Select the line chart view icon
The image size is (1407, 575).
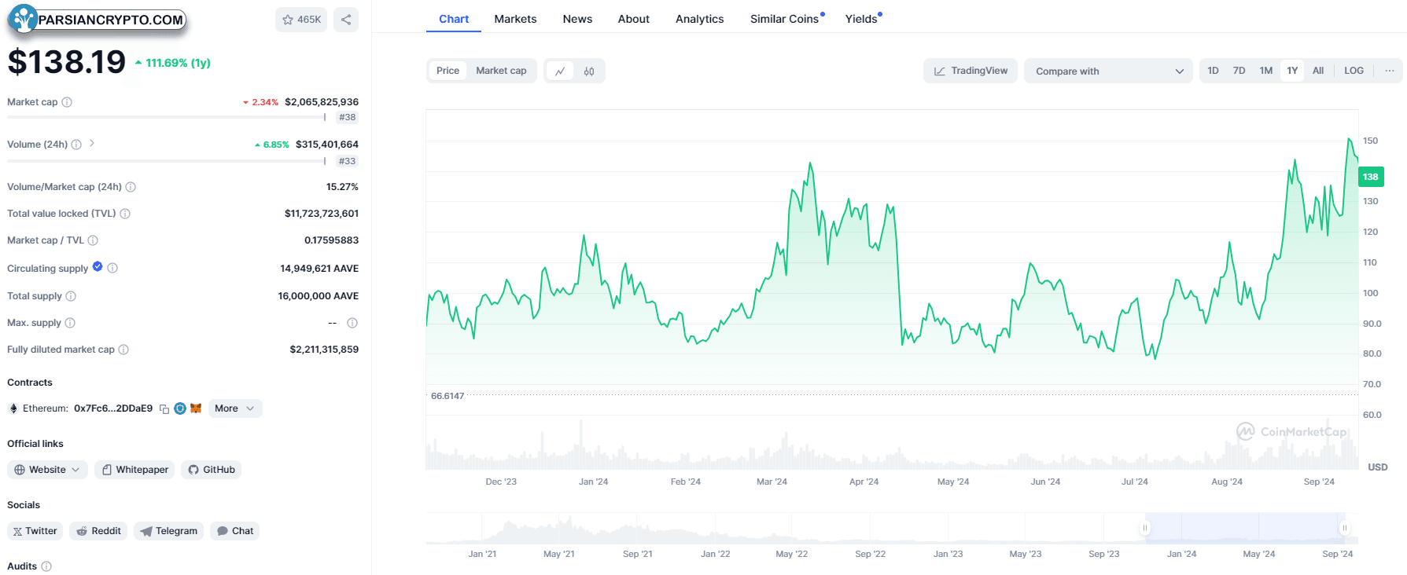[560, 71]
